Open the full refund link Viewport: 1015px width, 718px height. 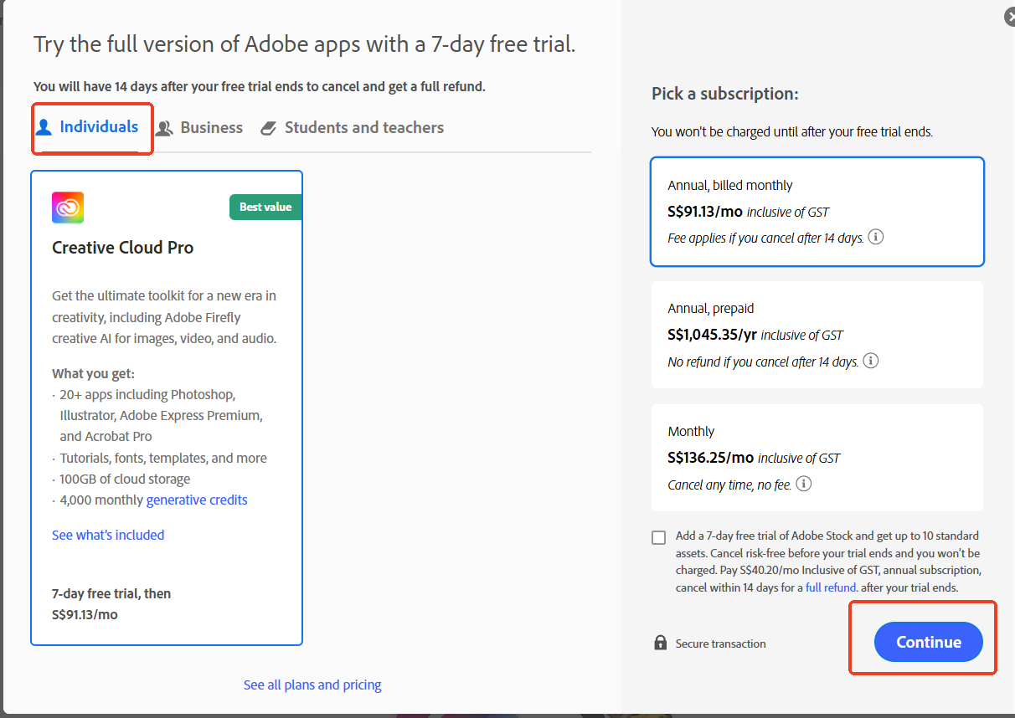click(x=830, y=587)
